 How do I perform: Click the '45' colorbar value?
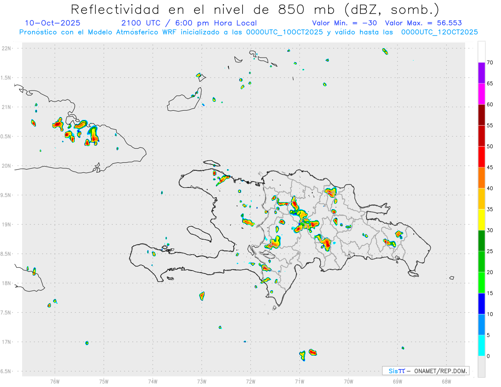(490, 167)
